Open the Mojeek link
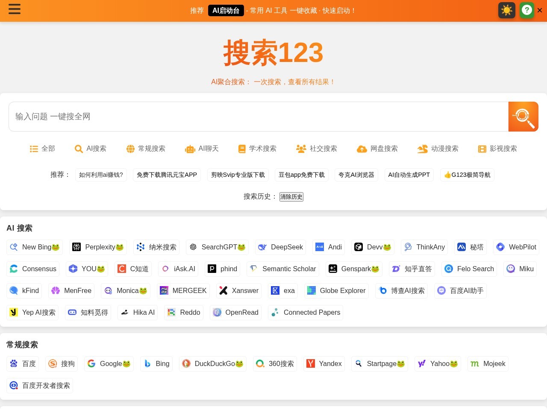Viewport: 547px width, 410px height. pyautogui.click(x=488, y=363)
